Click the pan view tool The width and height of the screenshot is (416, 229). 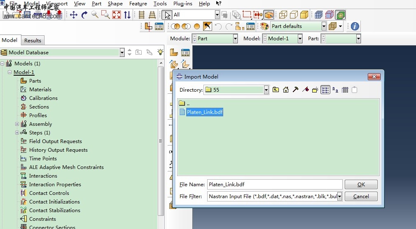(x=74, y=15)
